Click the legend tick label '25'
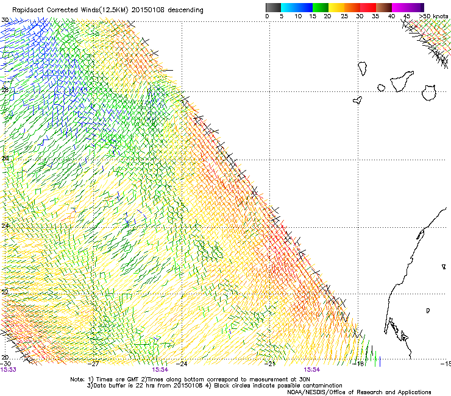Image resolution: width=451 pixels, height=396 pixels. [344, 16]
